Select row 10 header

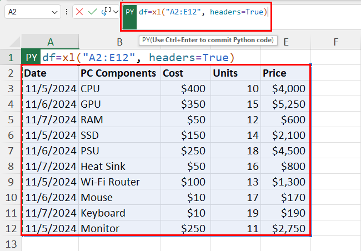(11, 197)
